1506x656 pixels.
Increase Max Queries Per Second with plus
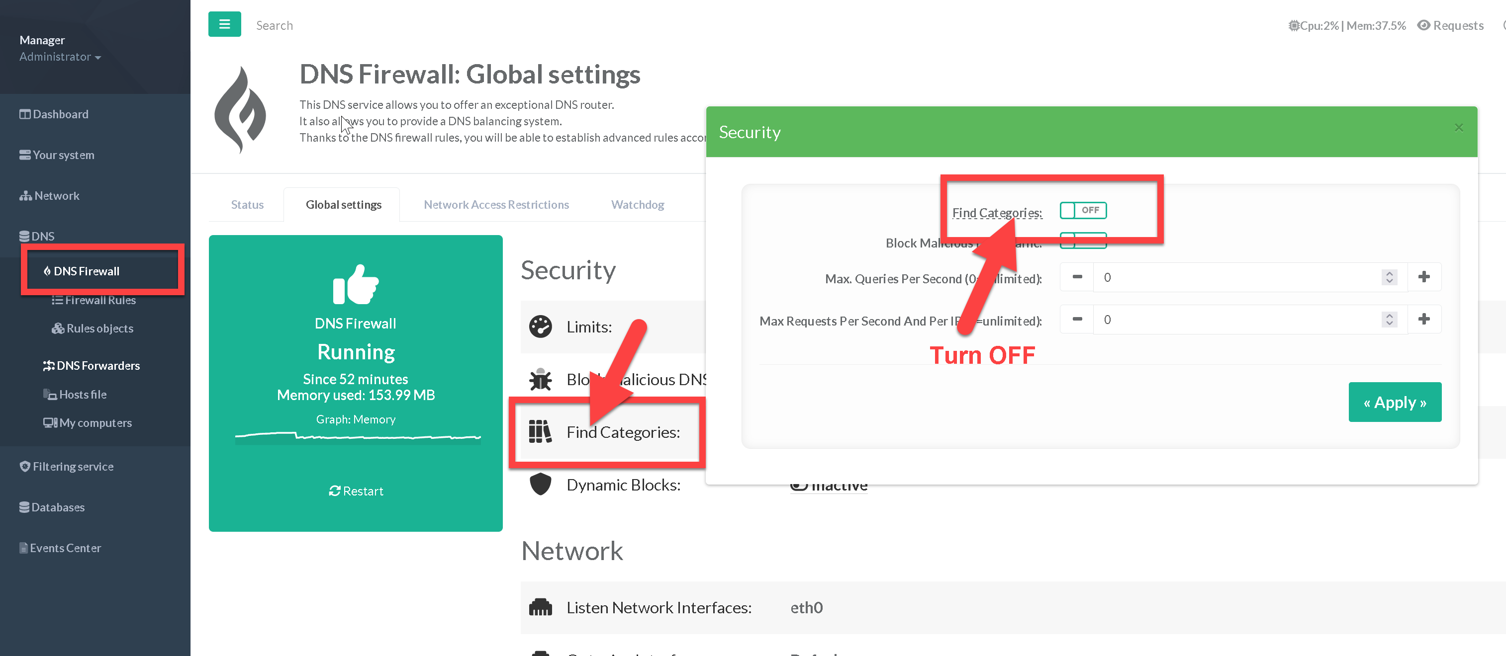1424,277
